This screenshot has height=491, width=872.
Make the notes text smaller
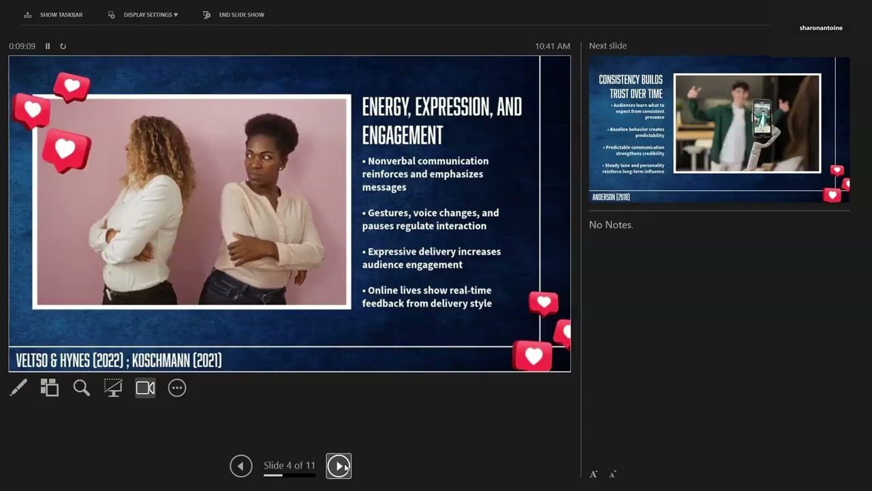612,474
